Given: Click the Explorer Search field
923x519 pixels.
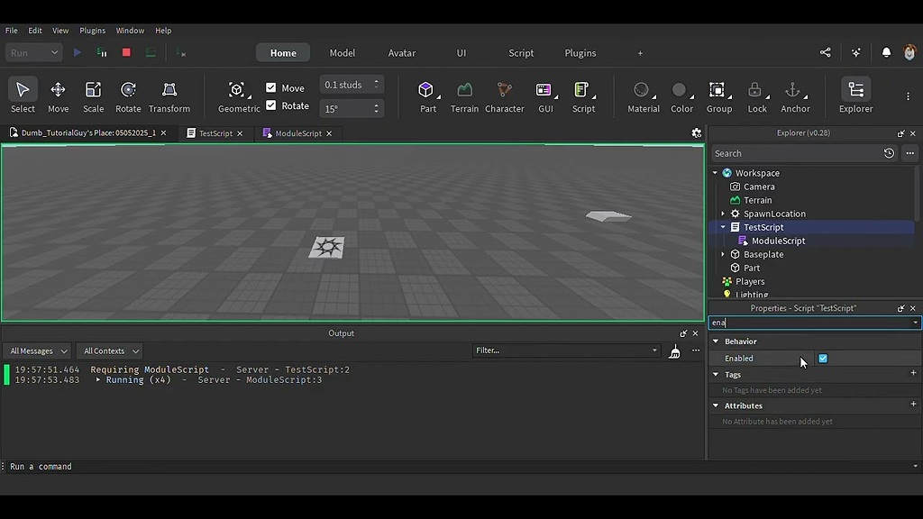Looking at the screenshot, I should pos(793,153).
